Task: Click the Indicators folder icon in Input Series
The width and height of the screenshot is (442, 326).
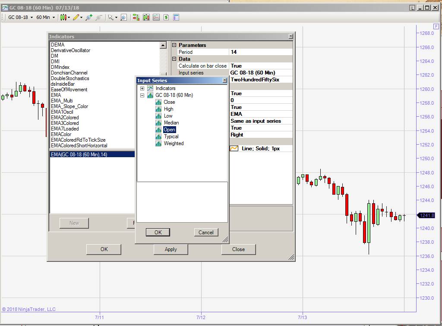Action: point(150,88)
